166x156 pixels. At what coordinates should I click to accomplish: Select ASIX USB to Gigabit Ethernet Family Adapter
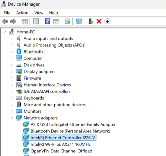tap(73, 125)
